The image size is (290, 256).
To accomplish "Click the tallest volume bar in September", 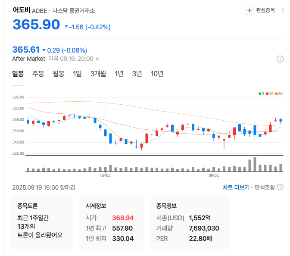I will (255, 165).
